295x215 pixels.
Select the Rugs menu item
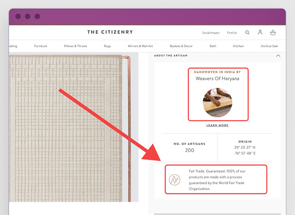107,46
